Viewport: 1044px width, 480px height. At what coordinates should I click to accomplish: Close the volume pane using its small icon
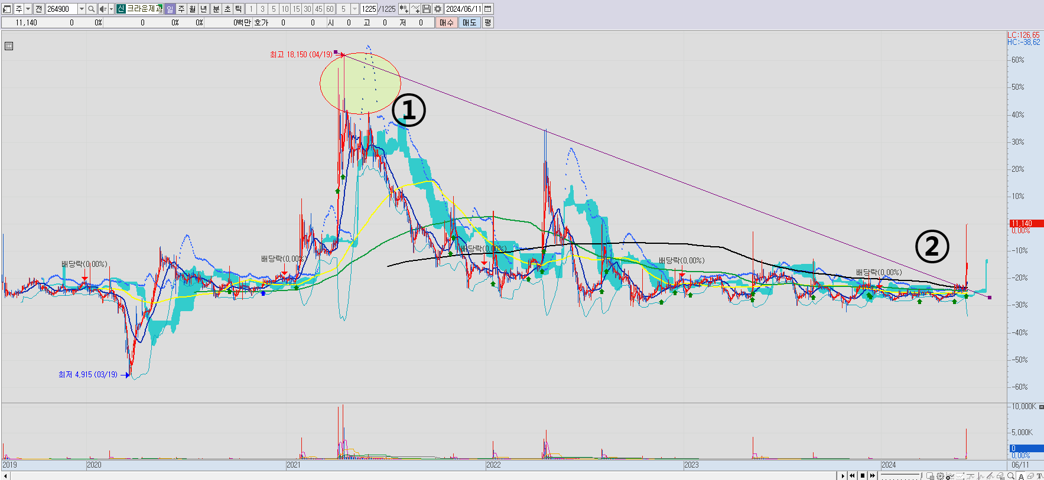pyautogui.click(x=1041, y=407)
